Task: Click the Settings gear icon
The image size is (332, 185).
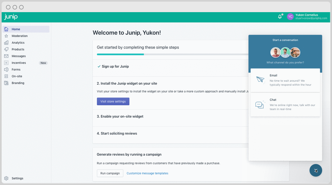Action: pos(6,178)
